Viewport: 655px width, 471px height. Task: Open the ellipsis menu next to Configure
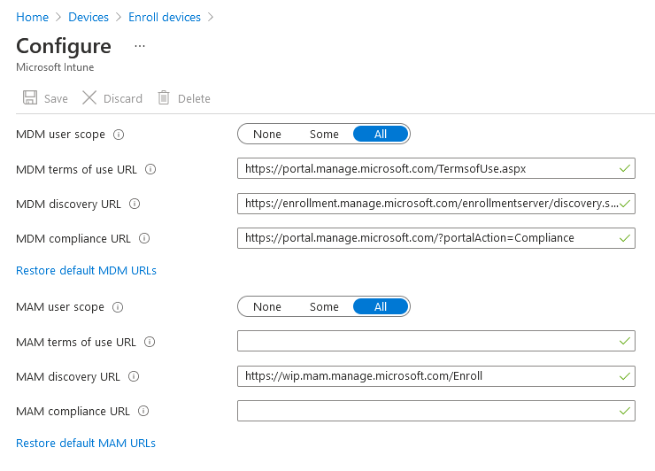click(139, 45)
